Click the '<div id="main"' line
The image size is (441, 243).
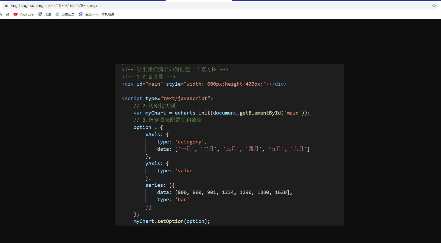click(x=204, y=84)
